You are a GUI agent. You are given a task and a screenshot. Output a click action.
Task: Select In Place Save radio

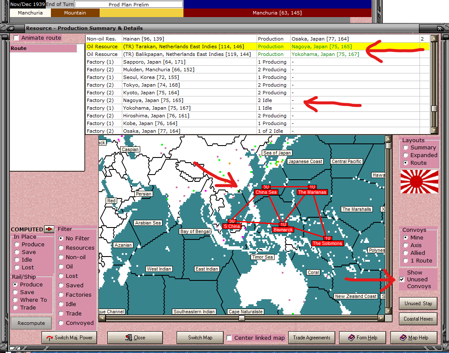point(17,252)
